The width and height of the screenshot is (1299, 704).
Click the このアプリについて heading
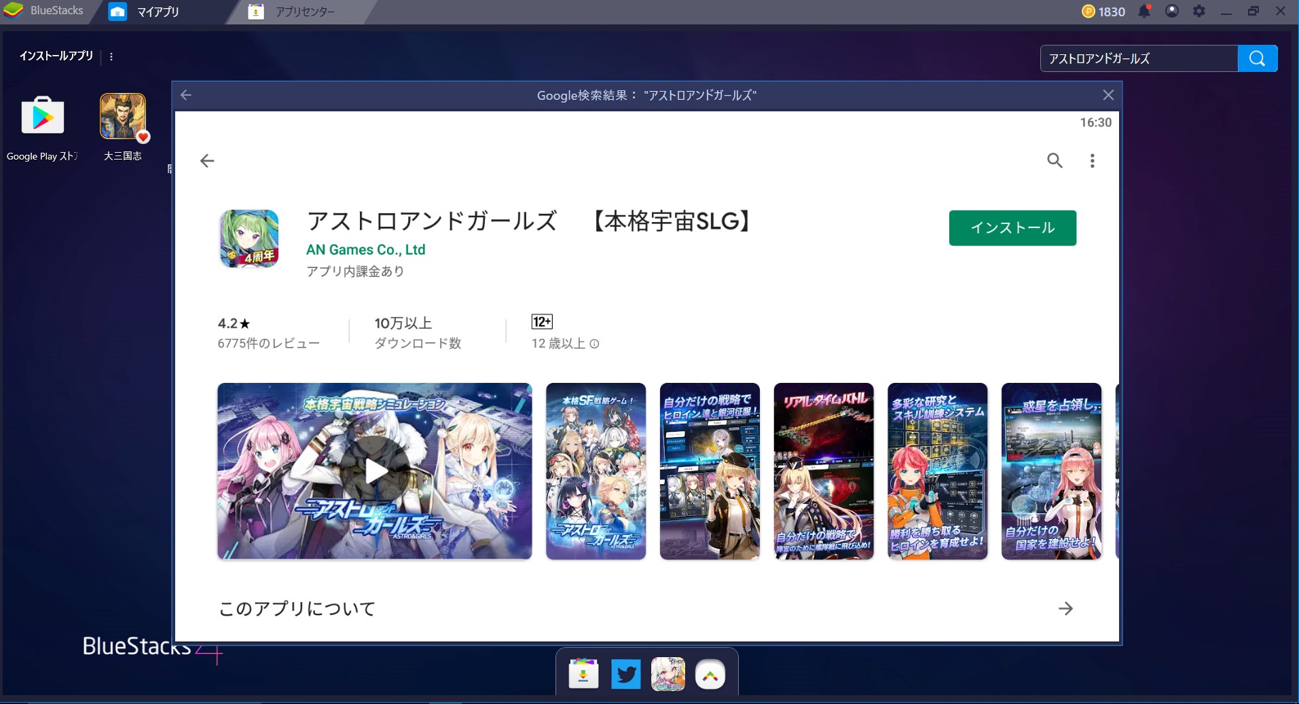pyautogui.click(x=297, y=609)
